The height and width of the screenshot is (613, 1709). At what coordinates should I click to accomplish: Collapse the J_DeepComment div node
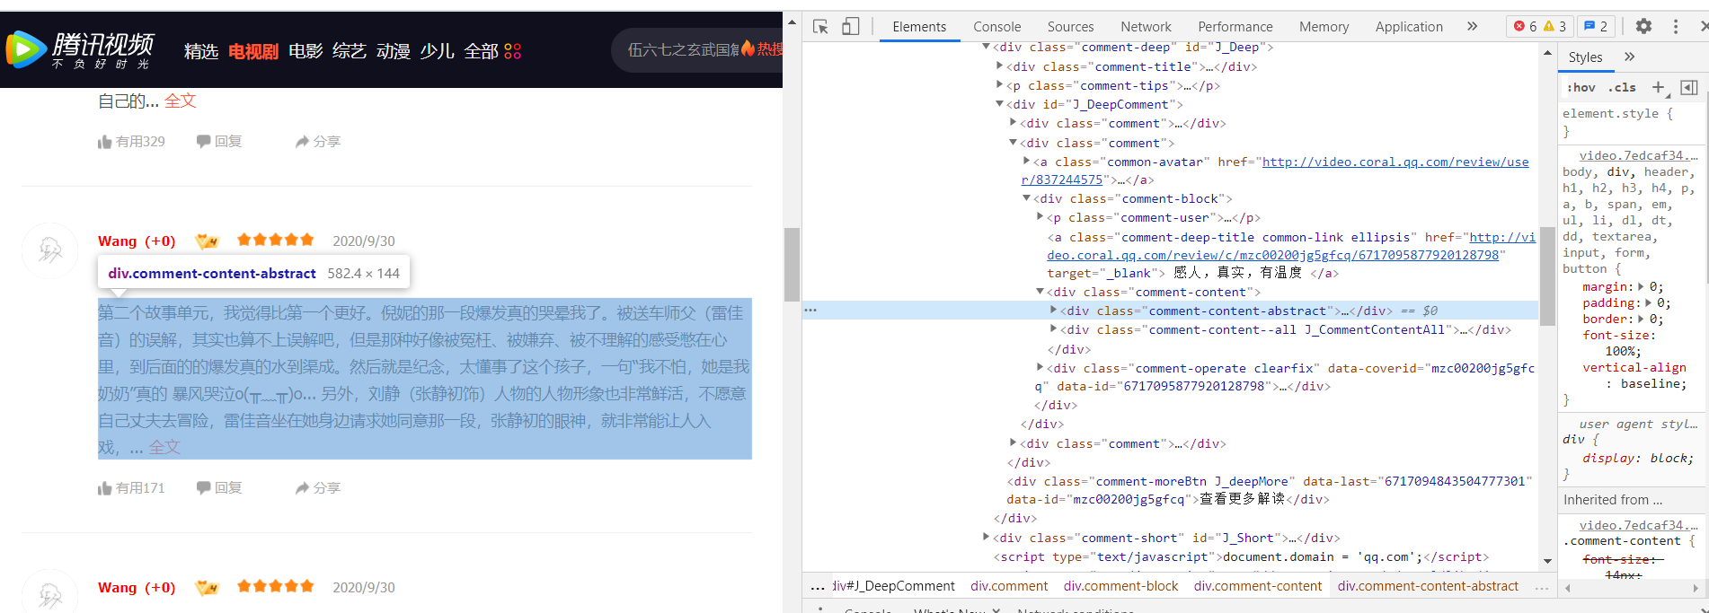999,104
